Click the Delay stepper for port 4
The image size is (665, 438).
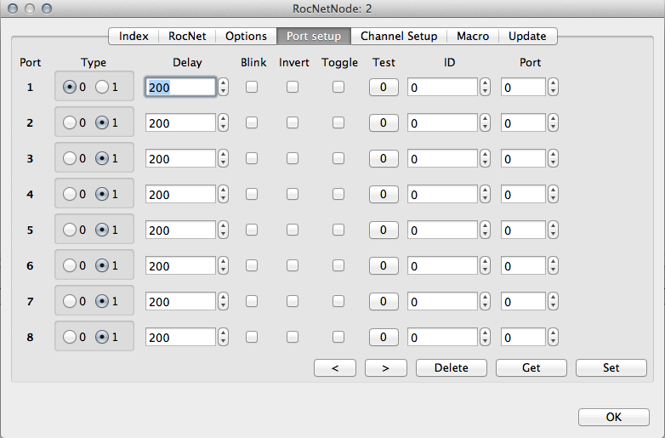(224, 194)
